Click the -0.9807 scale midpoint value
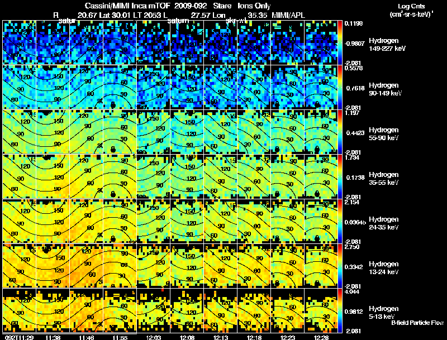Viewport: 447px width, 340px height. (355, 44)
